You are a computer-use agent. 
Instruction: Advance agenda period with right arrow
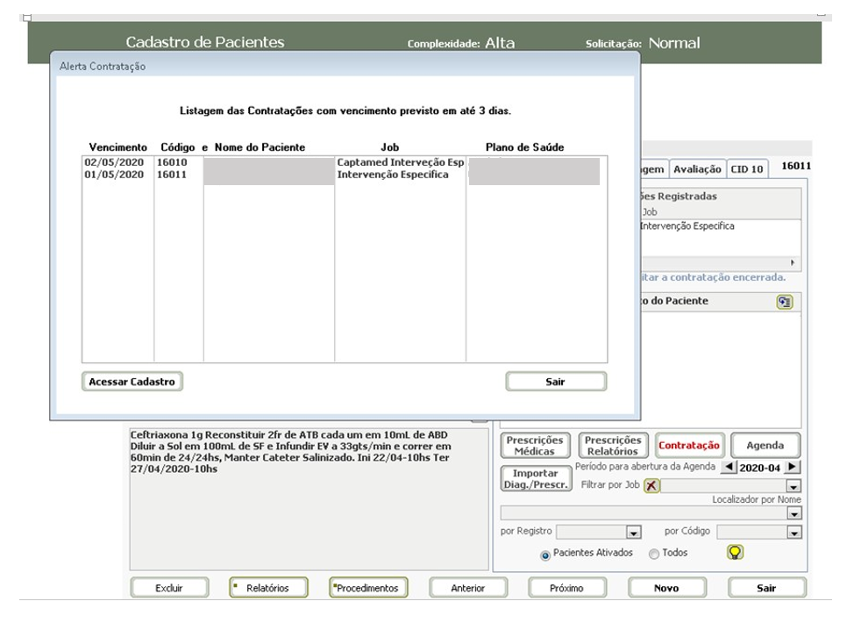(x=793, y=468)
